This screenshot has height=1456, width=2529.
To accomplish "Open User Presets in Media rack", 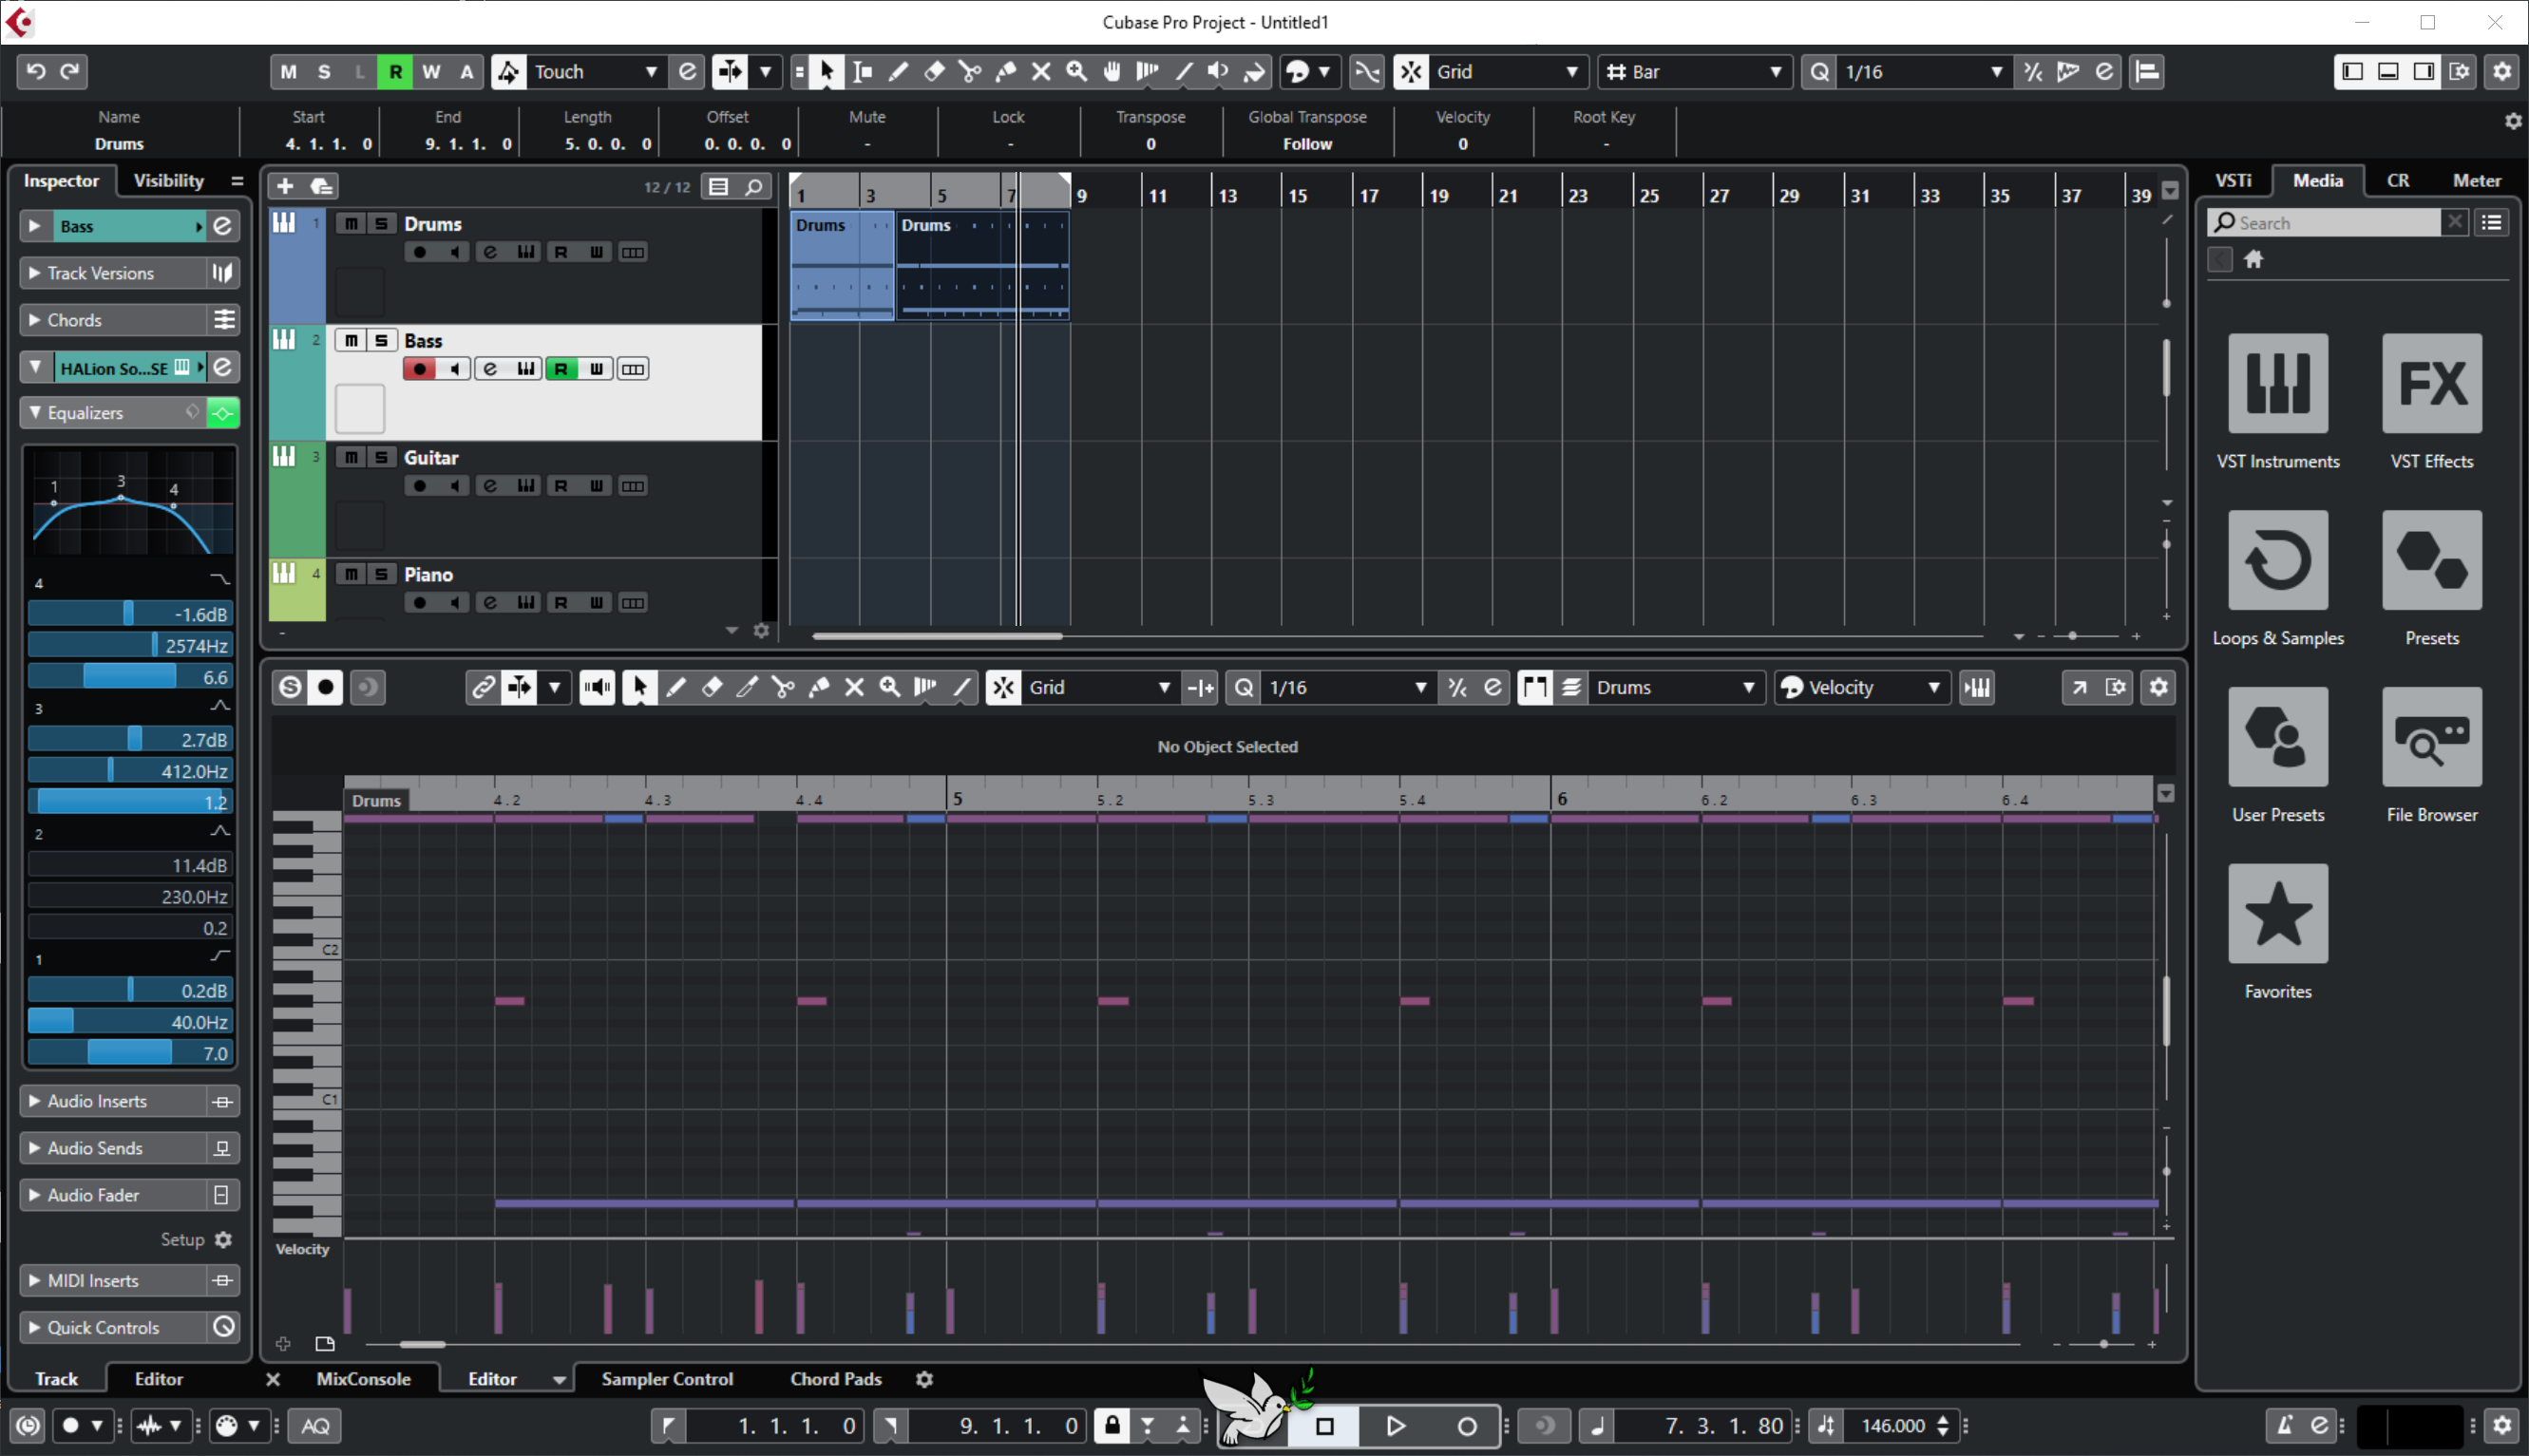I will (2277, 737).
